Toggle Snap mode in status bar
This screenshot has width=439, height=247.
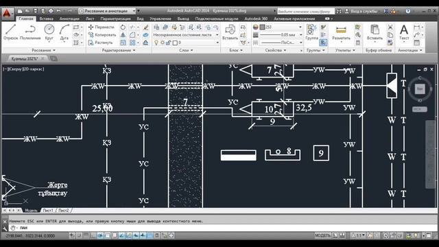[79, 236]
